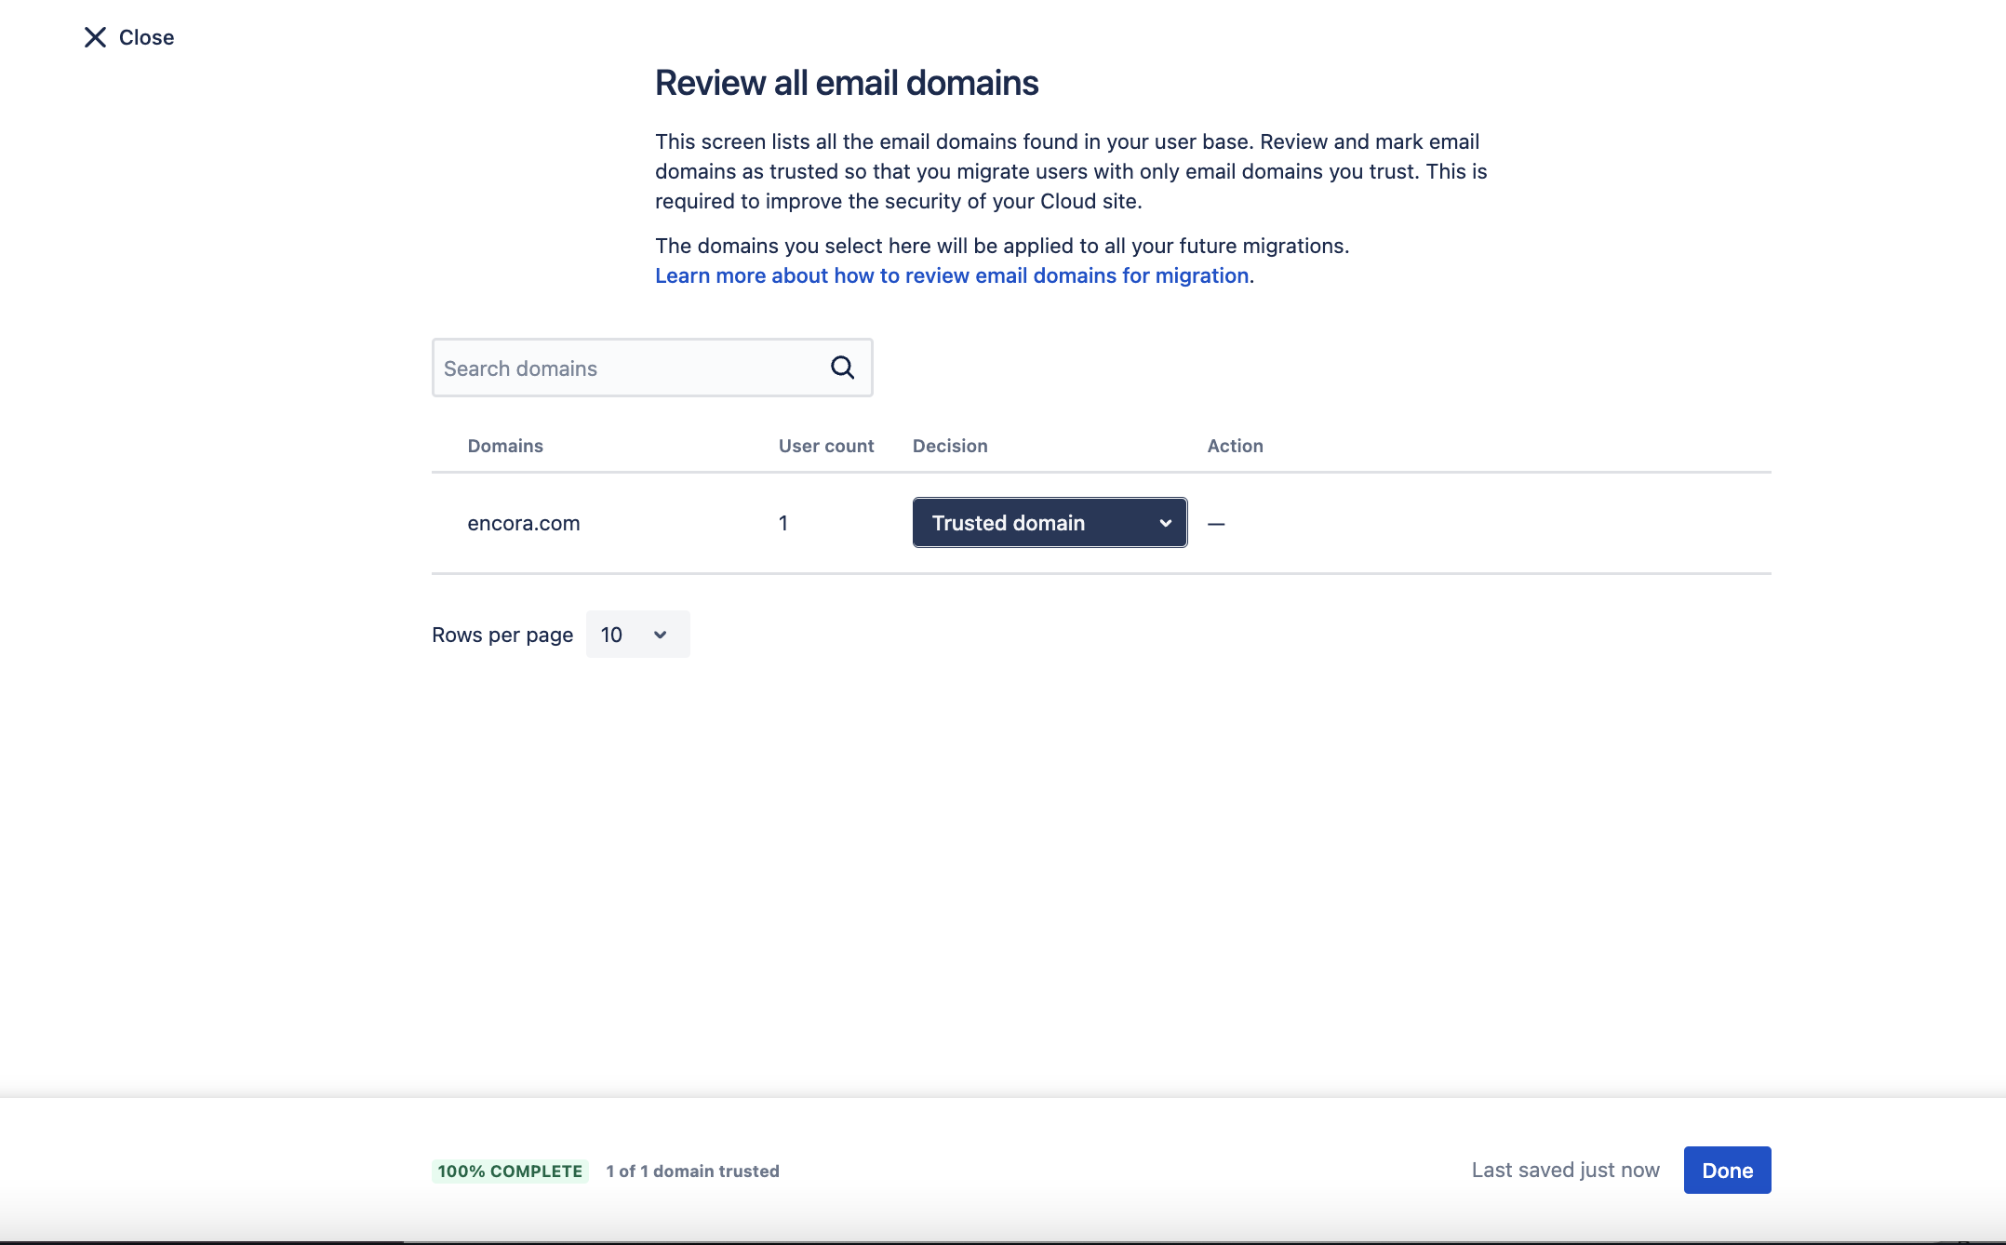2006x1245 pixels.
Task: Click the X close icon
Action: point(95,37)
